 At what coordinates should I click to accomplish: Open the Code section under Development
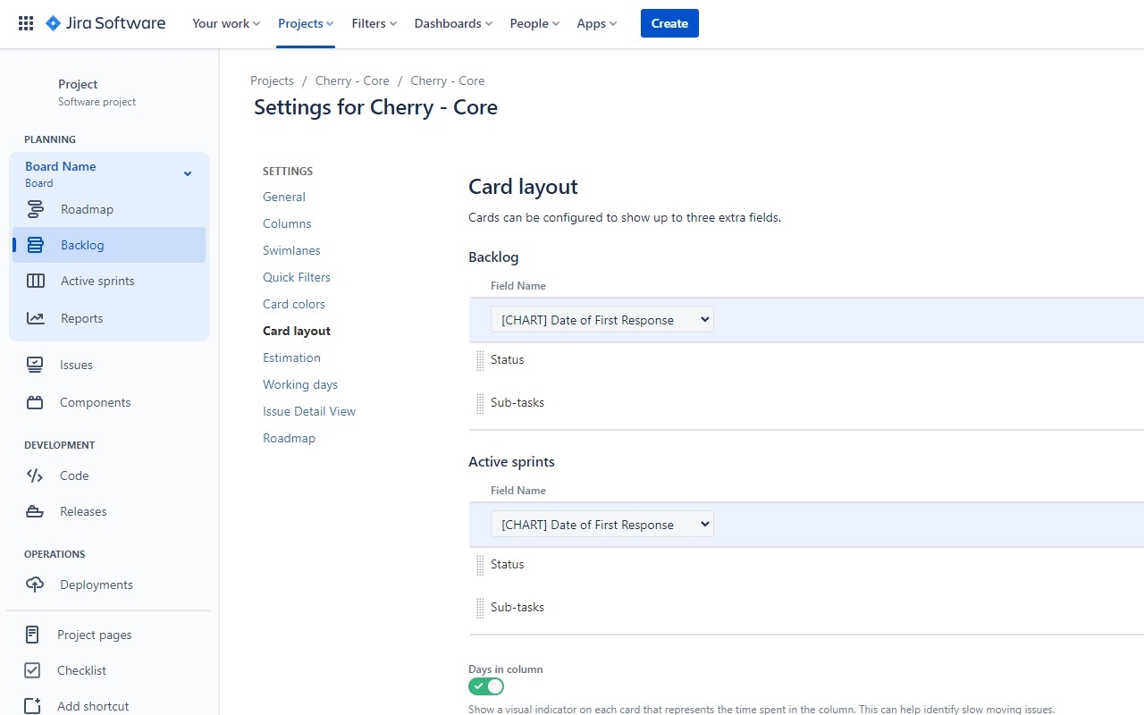(x=34, y=475)
